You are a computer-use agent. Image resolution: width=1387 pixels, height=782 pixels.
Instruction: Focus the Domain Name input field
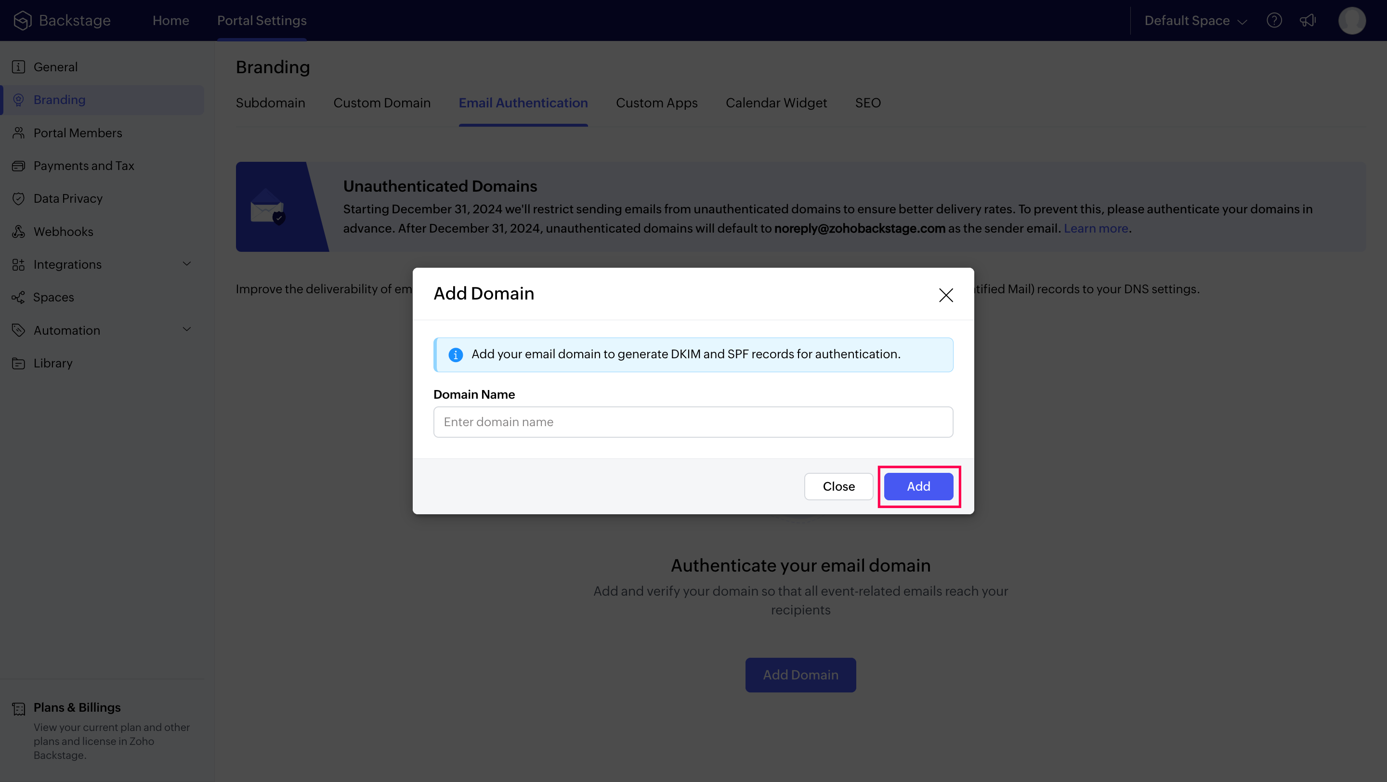(693, 422)
